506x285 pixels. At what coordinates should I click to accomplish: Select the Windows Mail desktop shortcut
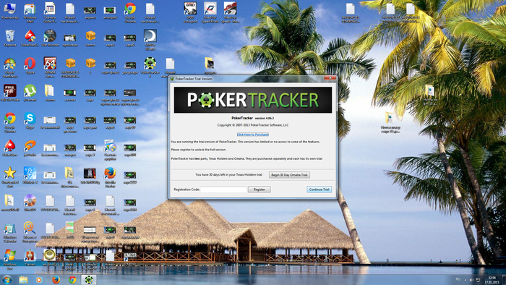click(30, 13)
